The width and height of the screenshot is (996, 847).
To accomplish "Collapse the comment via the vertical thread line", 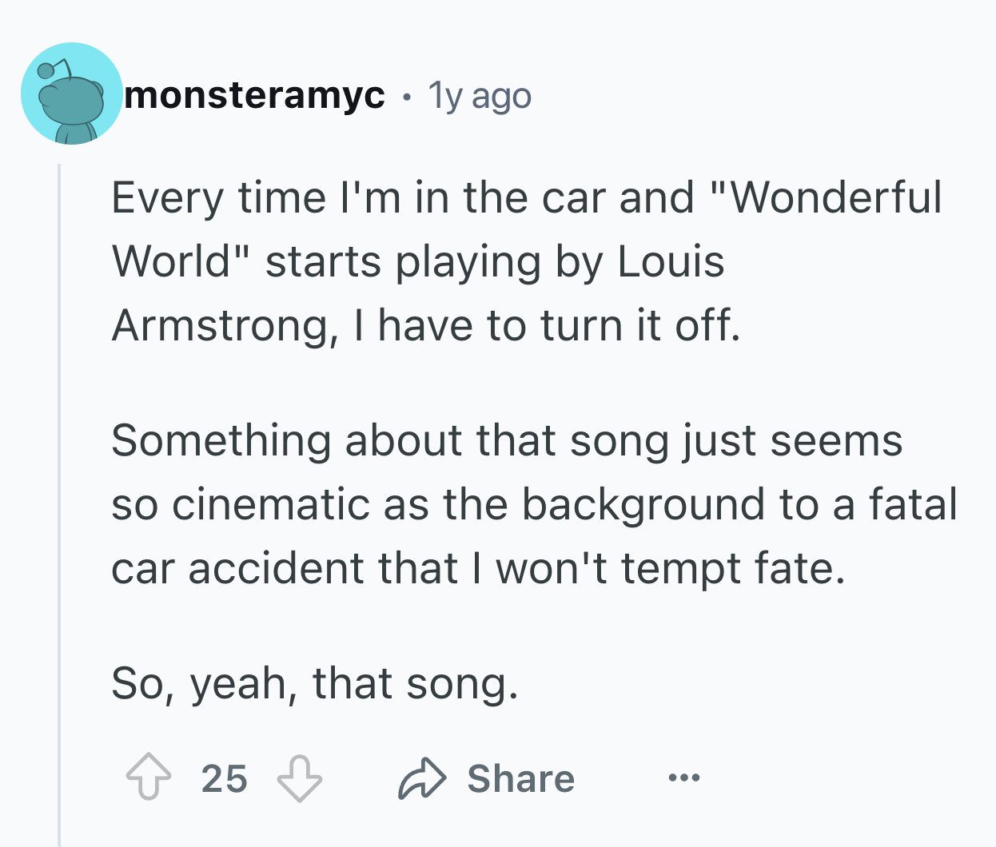I will pyautogui.click(x=58, y=503).
